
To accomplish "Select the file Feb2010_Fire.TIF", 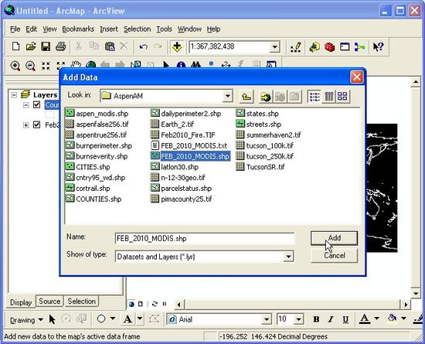I will point(183,135).
